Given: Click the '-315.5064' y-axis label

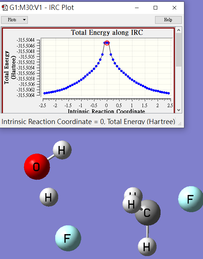Looking at the screenshot, I should pyautogui.click(x=26, y=95).
